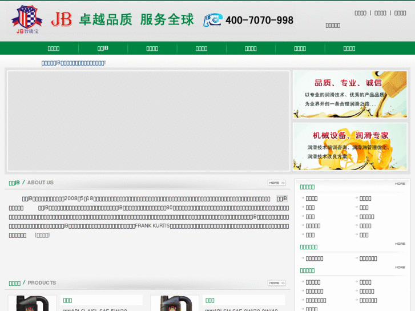Image resolution: width=415 pixels, height=311 pixels.
Task: Open the oil bottle thumbnail beside API SM
Action: [175, 304]
